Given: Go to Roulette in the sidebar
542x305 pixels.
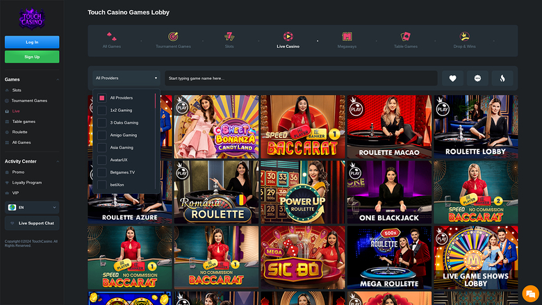Looking at the screenshot, I should click(x=19, y=132).
